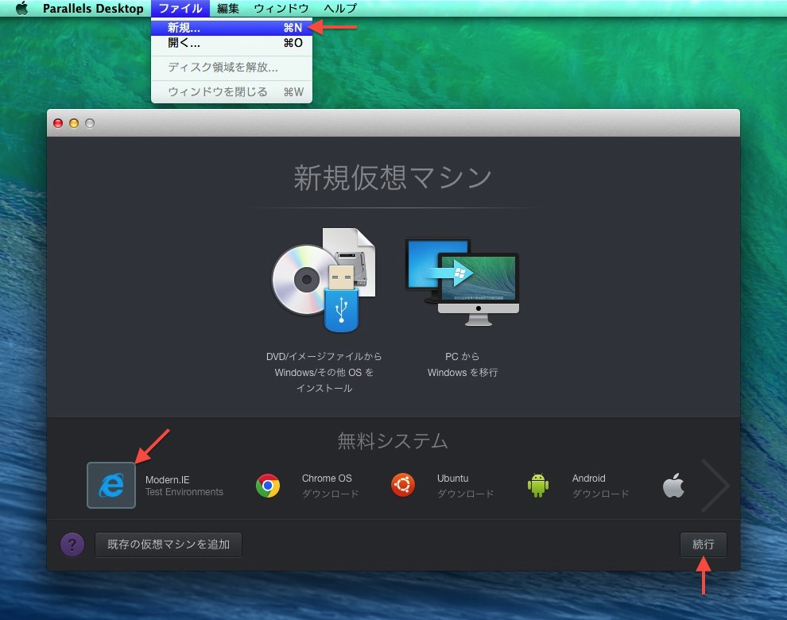
Task: Select the Chrome OS icon
Action: coord(268,486)
